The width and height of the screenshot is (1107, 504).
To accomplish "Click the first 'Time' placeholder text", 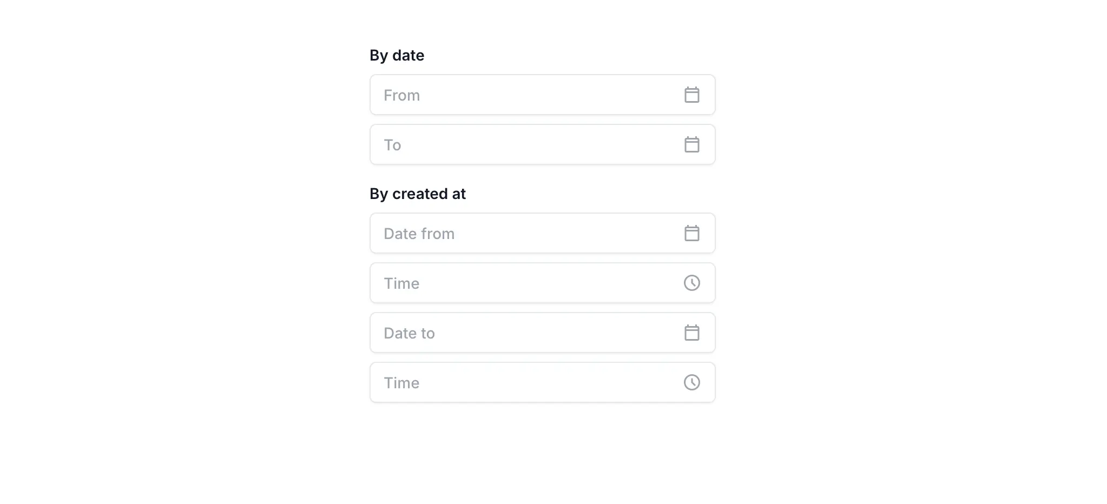I will tap(401, 283).
